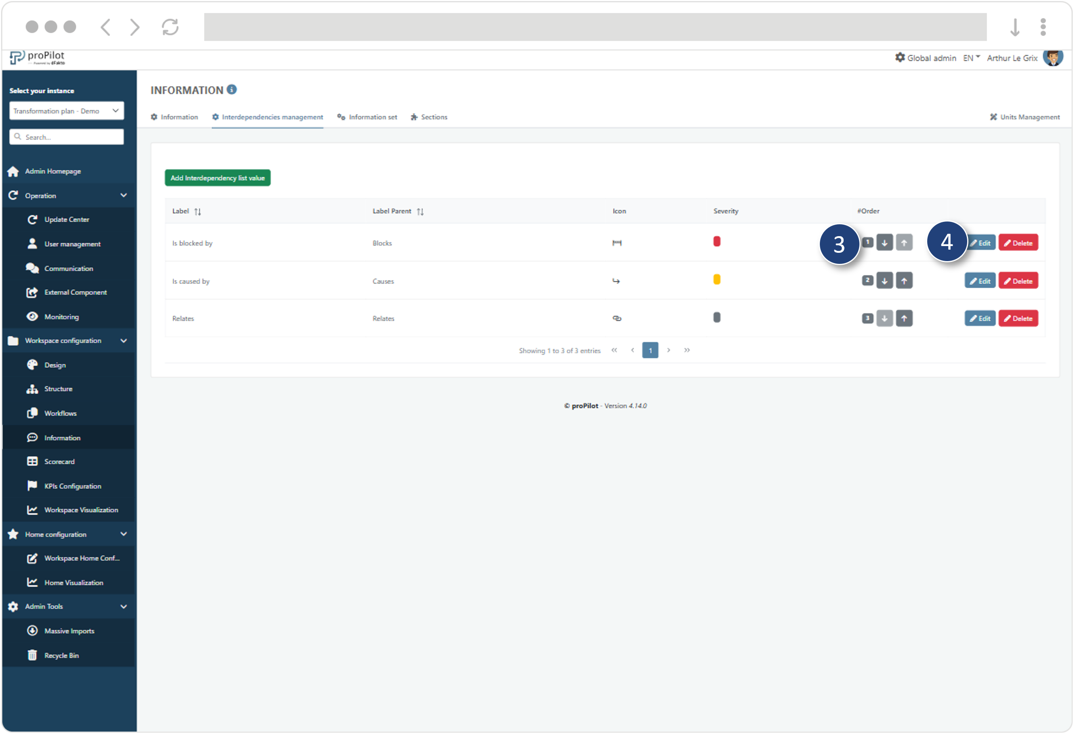Open the EN language dropdown
The height and width of the screenshot is (735, 1075).
972,58
